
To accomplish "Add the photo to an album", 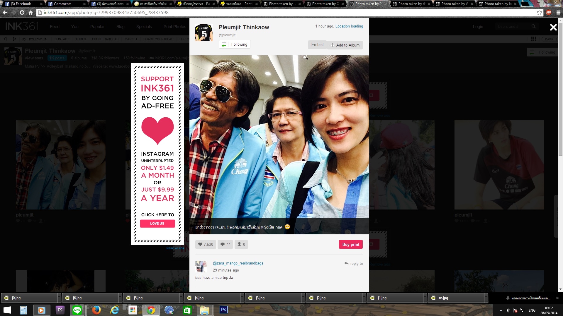I will [x=345, y=45].
